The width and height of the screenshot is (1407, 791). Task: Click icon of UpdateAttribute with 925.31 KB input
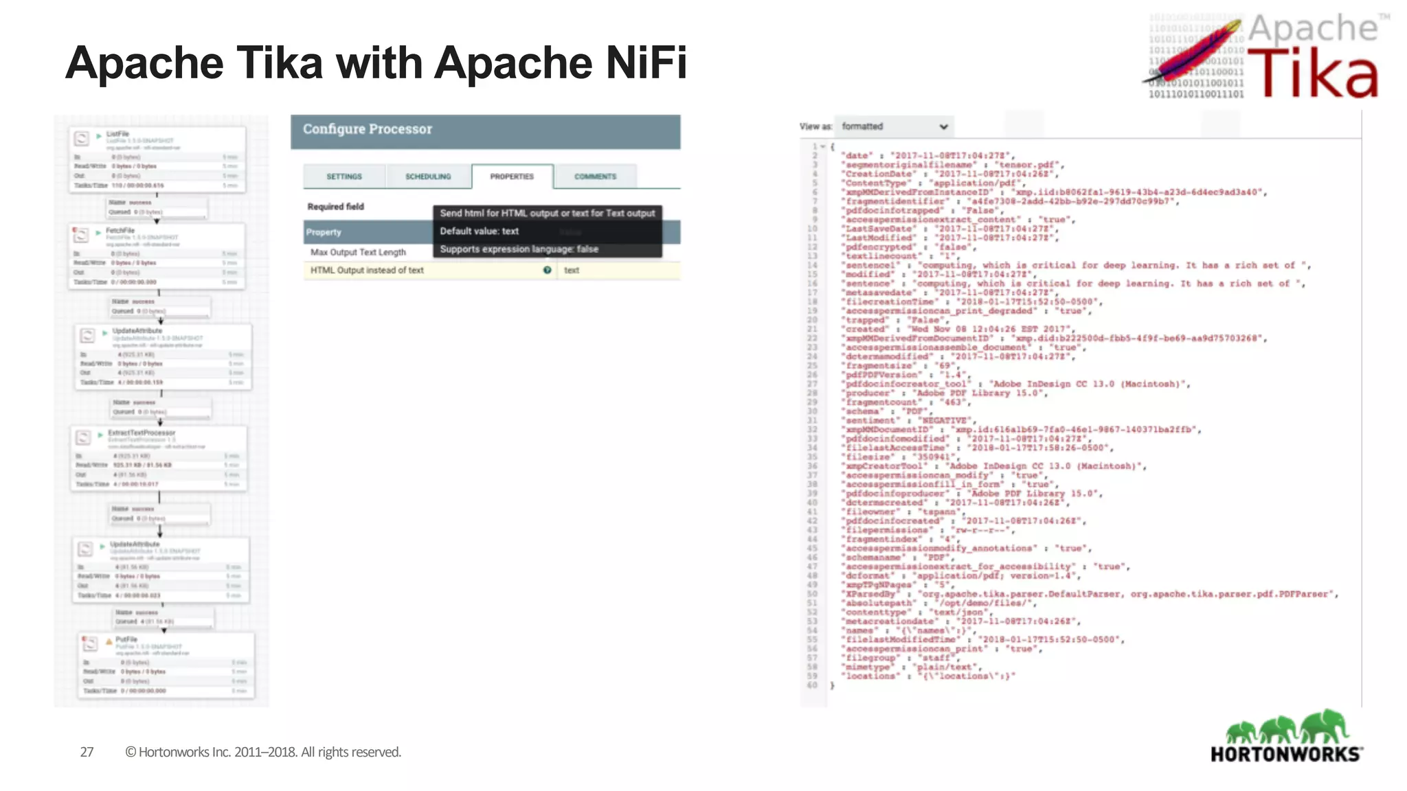tap(87, 336)
